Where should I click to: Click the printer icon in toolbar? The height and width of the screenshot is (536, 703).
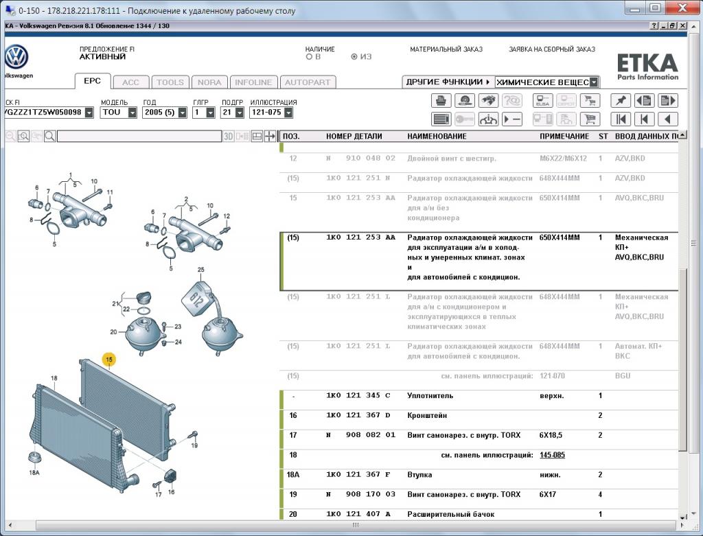tap(441, 100)
